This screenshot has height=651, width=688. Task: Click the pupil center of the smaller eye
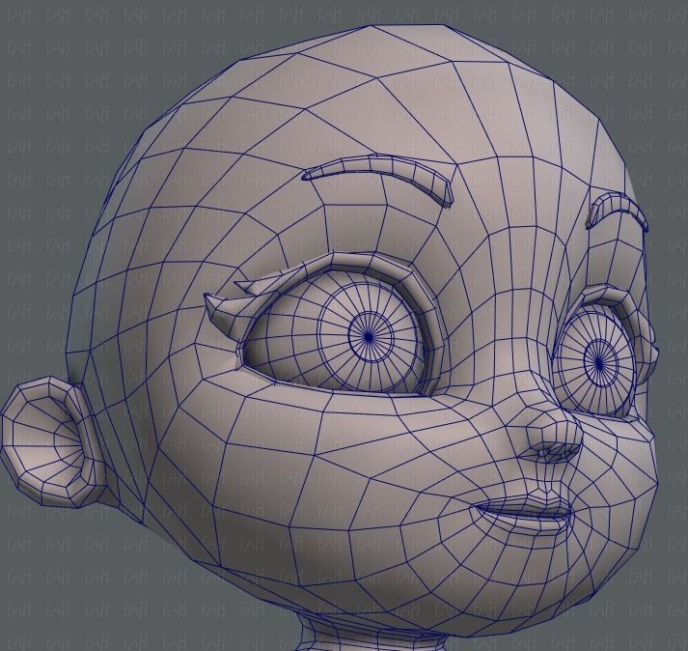point(599,363)
